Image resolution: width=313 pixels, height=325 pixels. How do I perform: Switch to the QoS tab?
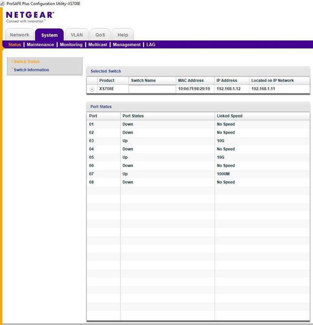pyautogui.click(x=100, y=35)
